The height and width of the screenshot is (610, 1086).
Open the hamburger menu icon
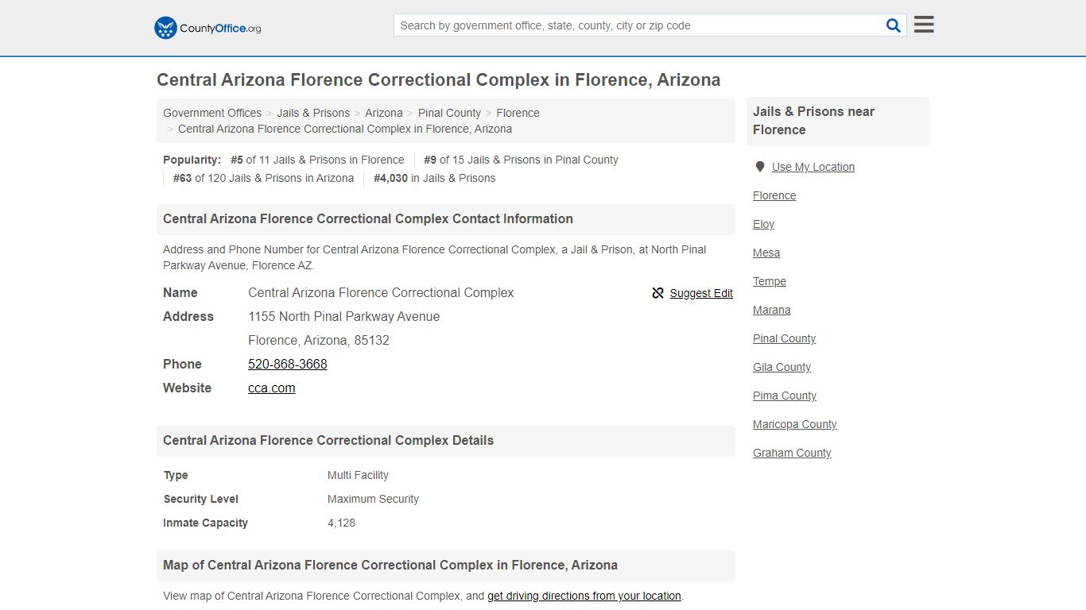[924, 25]
